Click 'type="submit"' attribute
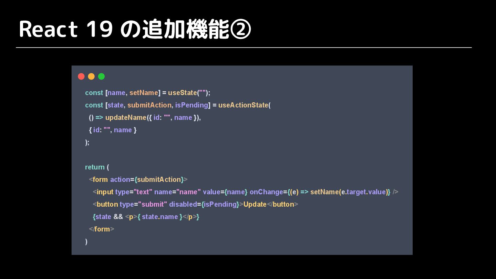The image size is (496, 279). point(143,204)
